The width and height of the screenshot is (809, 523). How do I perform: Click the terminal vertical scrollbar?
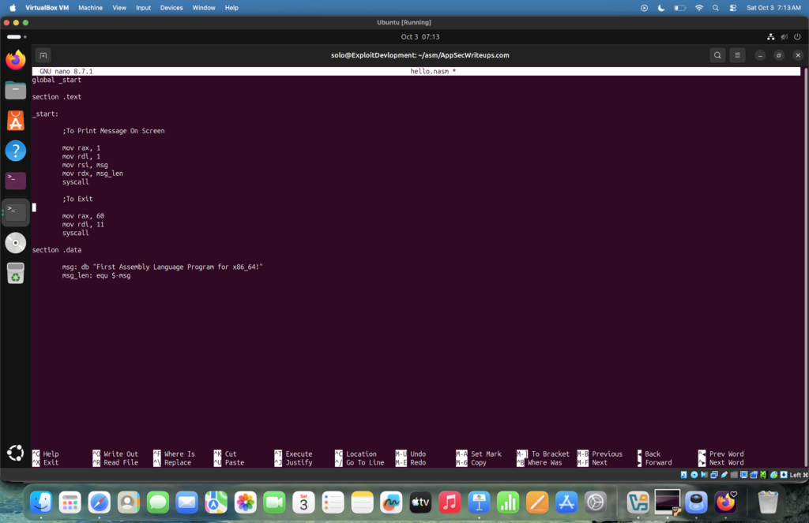click(x=805, y=268)
